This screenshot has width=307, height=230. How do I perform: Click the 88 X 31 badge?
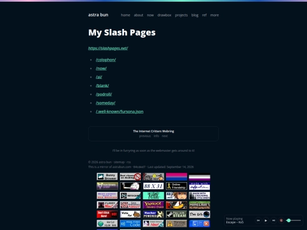click(153, 186)
